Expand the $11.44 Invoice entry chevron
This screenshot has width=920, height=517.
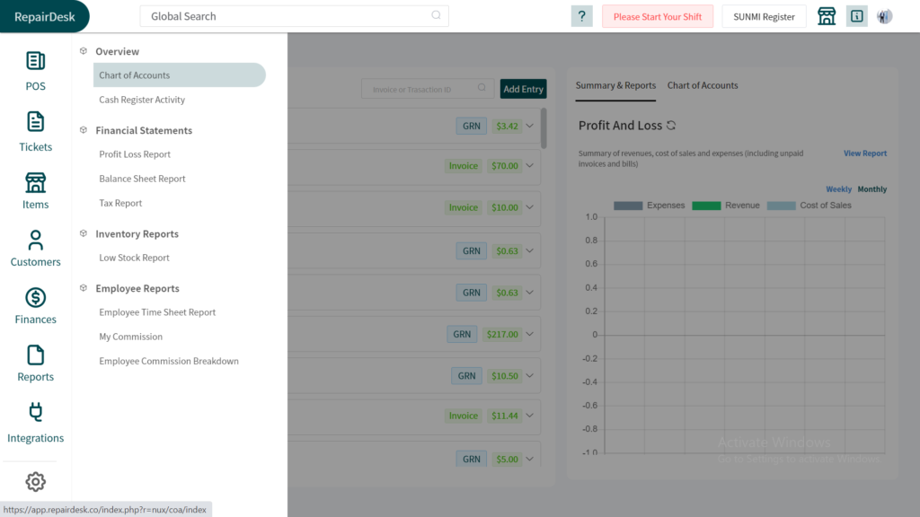pyautogui.click(x=530, y=416)
